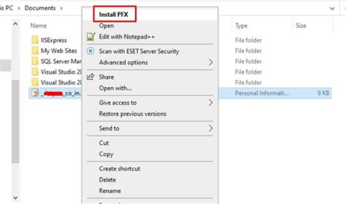Click the SQL Server folder icon
This screenshot has width=346, height=204.
pos(35,61)
